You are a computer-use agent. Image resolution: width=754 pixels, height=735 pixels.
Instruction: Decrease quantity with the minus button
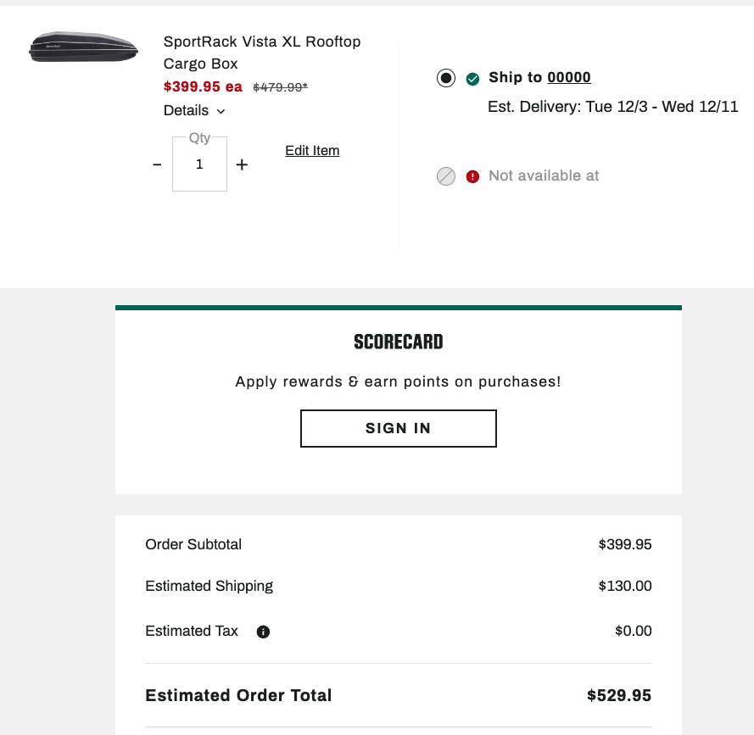[157, 164]
